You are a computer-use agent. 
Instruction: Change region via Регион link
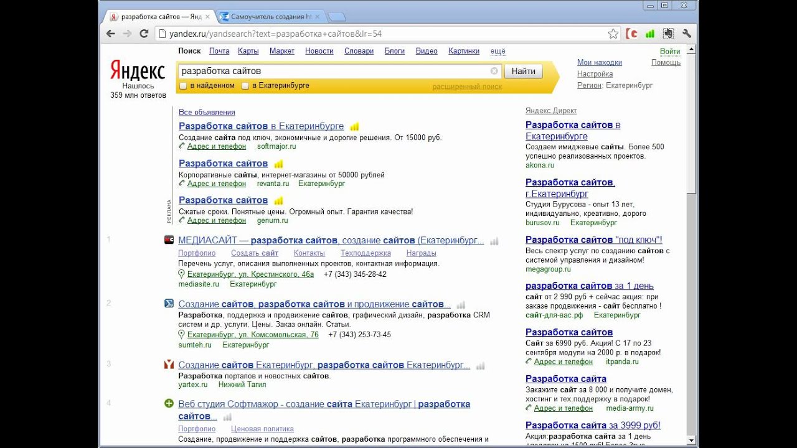point(589,85)
